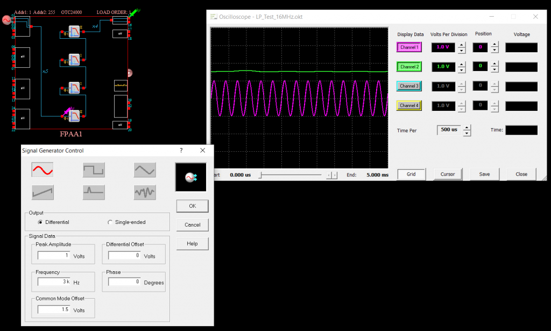This screenshot has height=331, width=551.
Task: Select the square wave waveform icon
Action: pos(94,170)
